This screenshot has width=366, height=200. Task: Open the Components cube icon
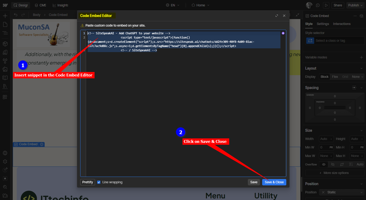(x=5, y=44)
